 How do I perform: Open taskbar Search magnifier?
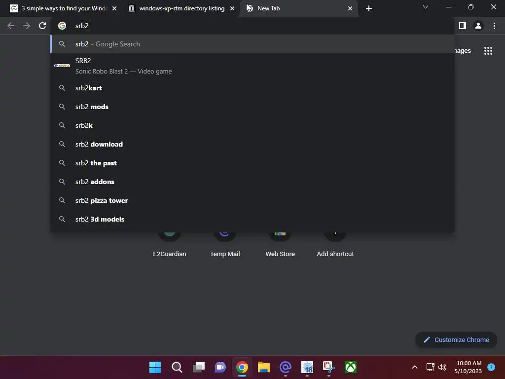click(177, 367)
